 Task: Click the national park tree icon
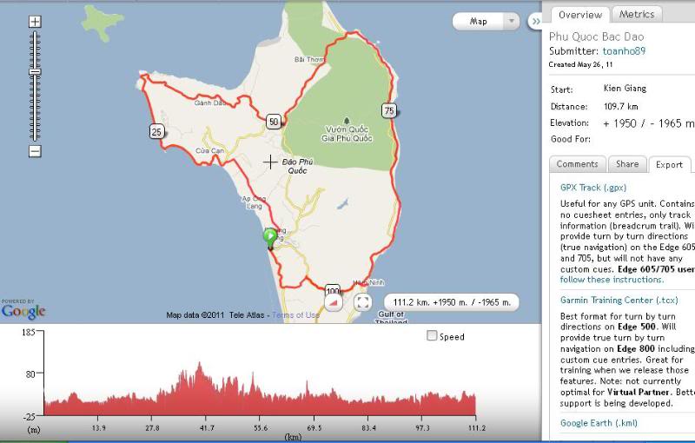tap(347, 121)
